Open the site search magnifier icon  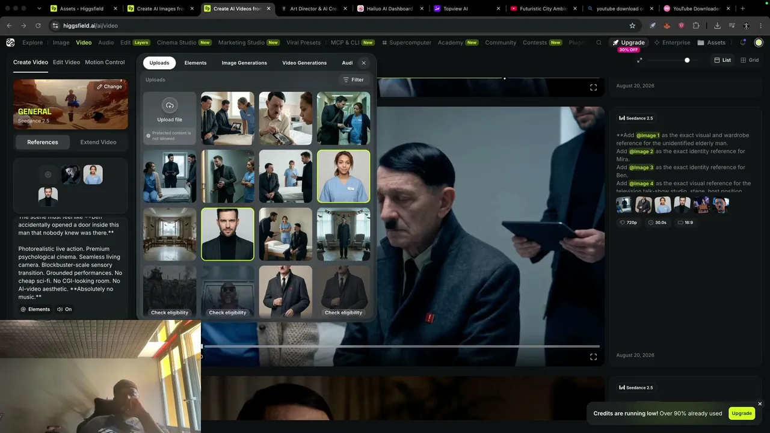coord(599,43)
